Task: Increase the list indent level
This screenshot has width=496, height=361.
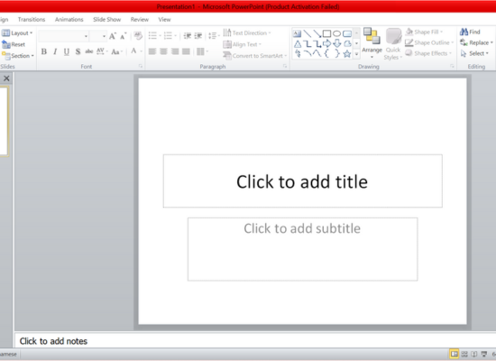Action: tap(198, 36)
